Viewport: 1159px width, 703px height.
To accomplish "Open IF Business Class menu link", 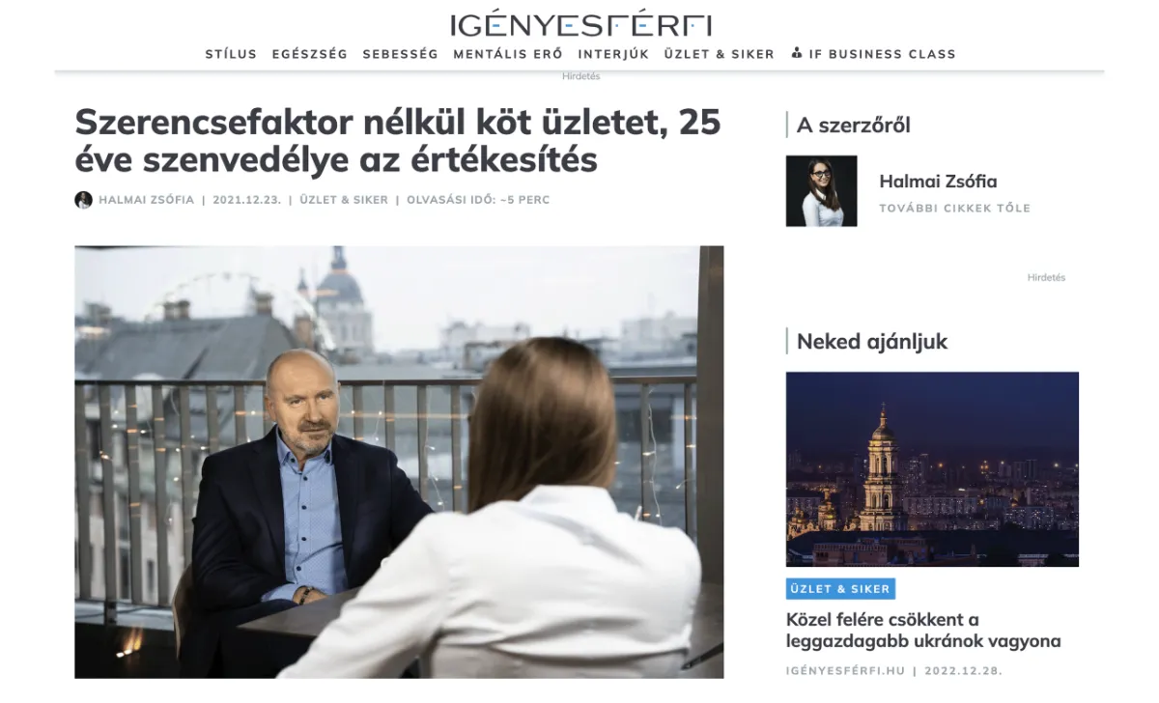I will [873, 54].
